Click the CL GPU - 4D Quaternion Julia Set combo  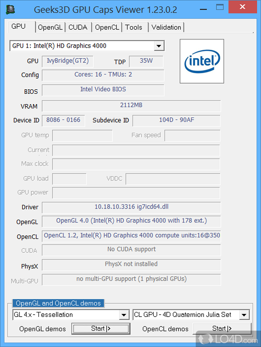click(x=191, y=315)
